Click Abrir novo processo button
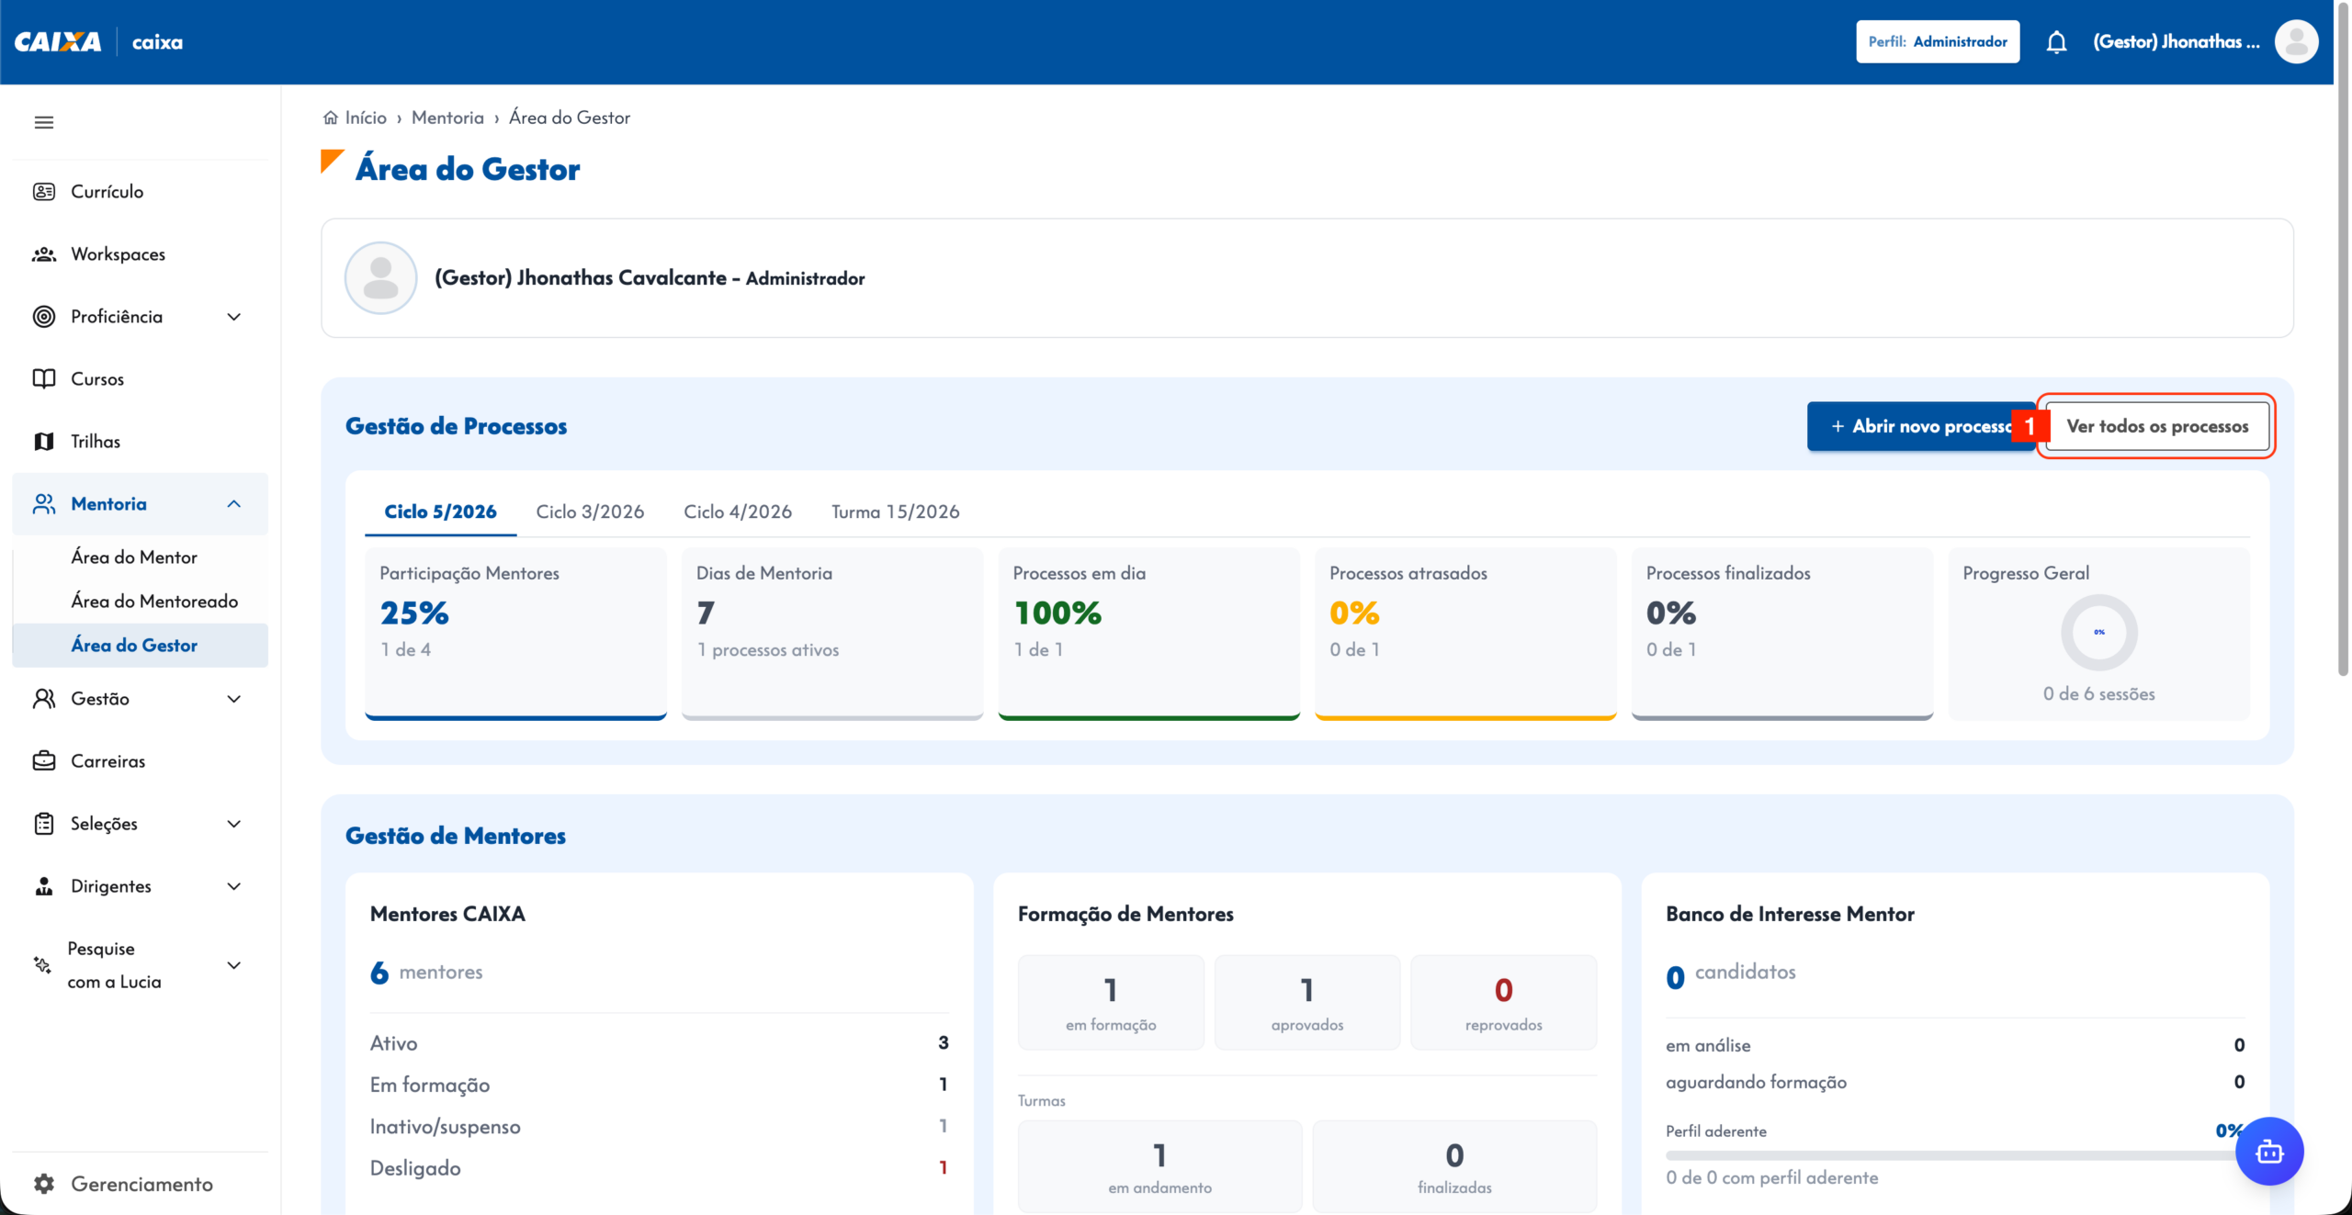This screenshot has width=2352, height=1215. pos(1920,426)
